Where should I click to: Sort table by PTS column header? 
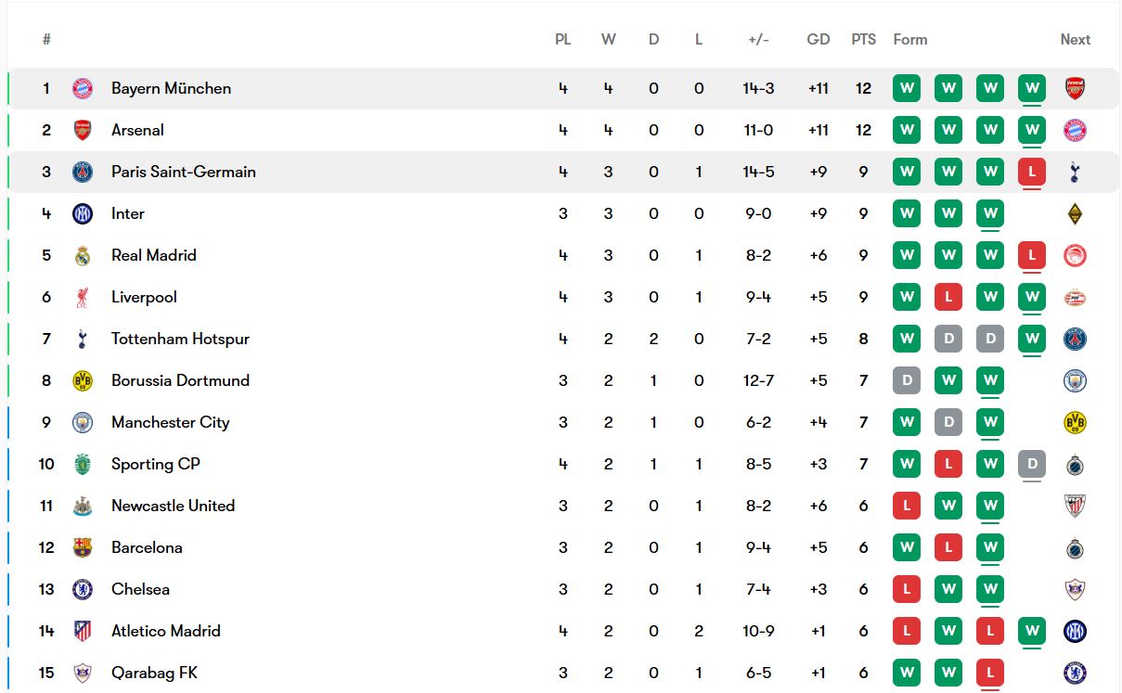[x=863, y=40]
